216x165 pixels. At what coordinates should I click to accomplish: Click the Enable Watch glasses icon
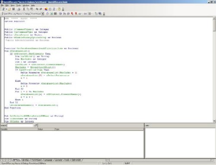[x=80, y=14]
